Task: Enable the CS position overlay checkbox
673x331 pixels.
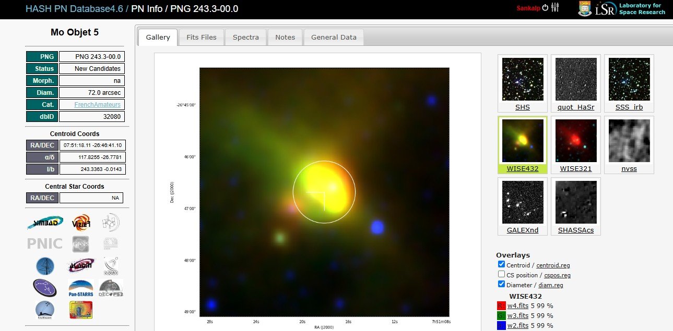Action: click(x=501, y=275)
